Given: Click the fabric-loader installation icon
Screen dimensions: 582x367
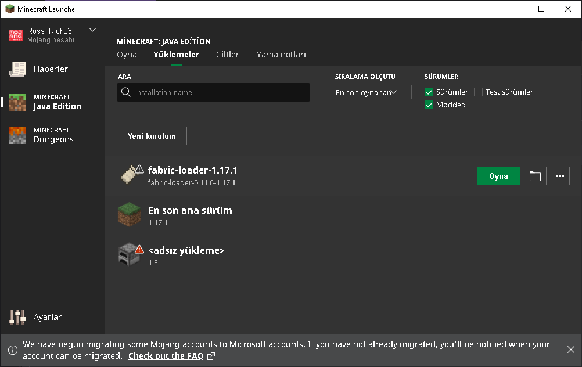Looking at the screenshot, I should 129,175.
